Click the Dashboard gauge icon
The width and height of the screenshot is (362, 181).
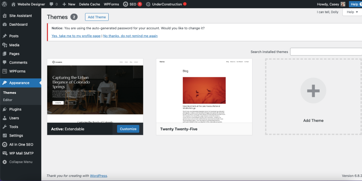tap(5, 24)
